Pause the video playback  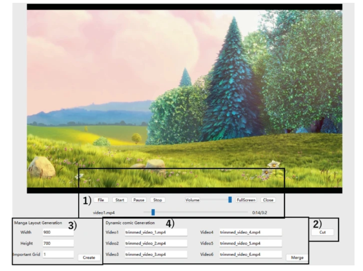139,200
